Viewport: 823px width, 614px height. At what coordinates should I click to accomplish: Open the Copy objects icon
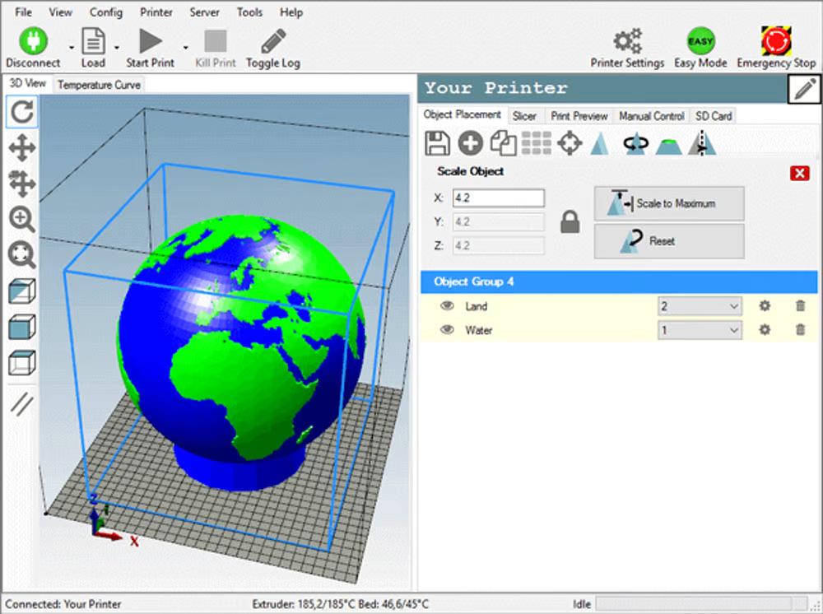pyautogui.click(x=503, y=142)
